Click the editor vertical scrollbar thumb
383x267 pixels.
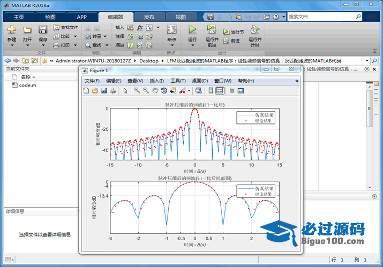(x=369, y=108)
